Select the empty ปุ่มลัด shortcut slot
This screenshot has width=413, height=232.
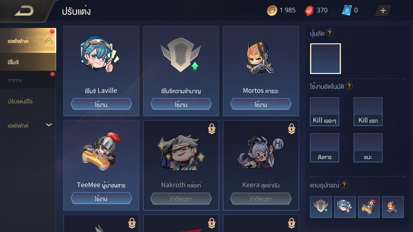point(325,59)
